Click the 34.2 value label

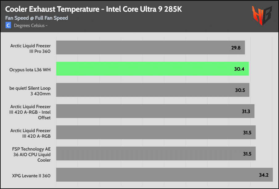(x=264, y=175)
